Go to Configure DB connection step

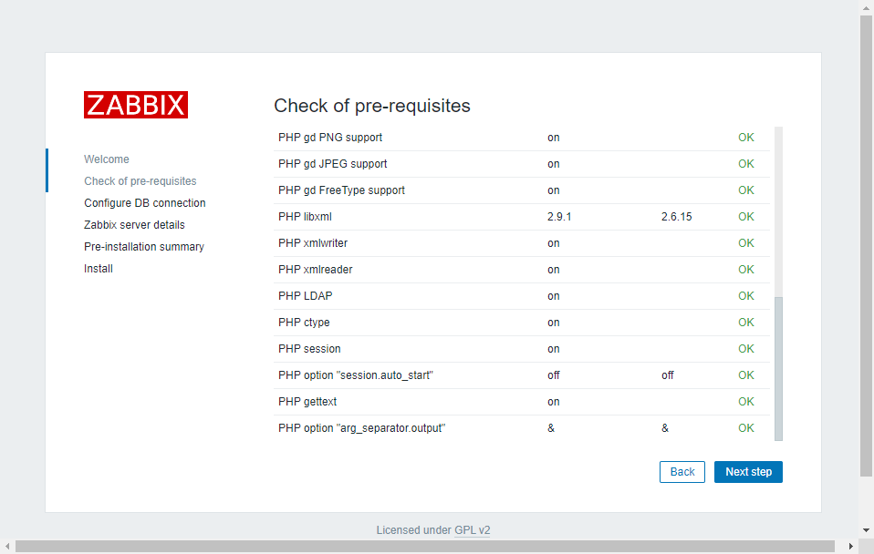[x=145, y=203]
